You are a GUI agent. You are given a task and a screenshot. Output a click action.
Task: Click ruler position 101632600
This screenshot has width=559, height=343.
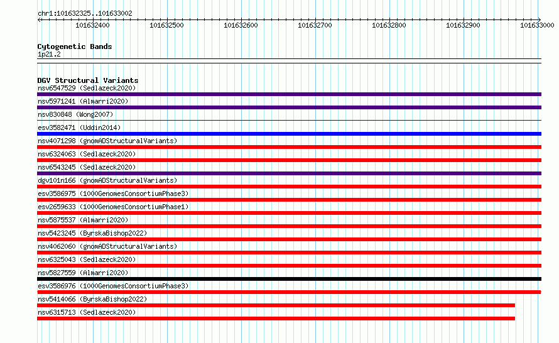pyautogui.click(x=241, y=25)
